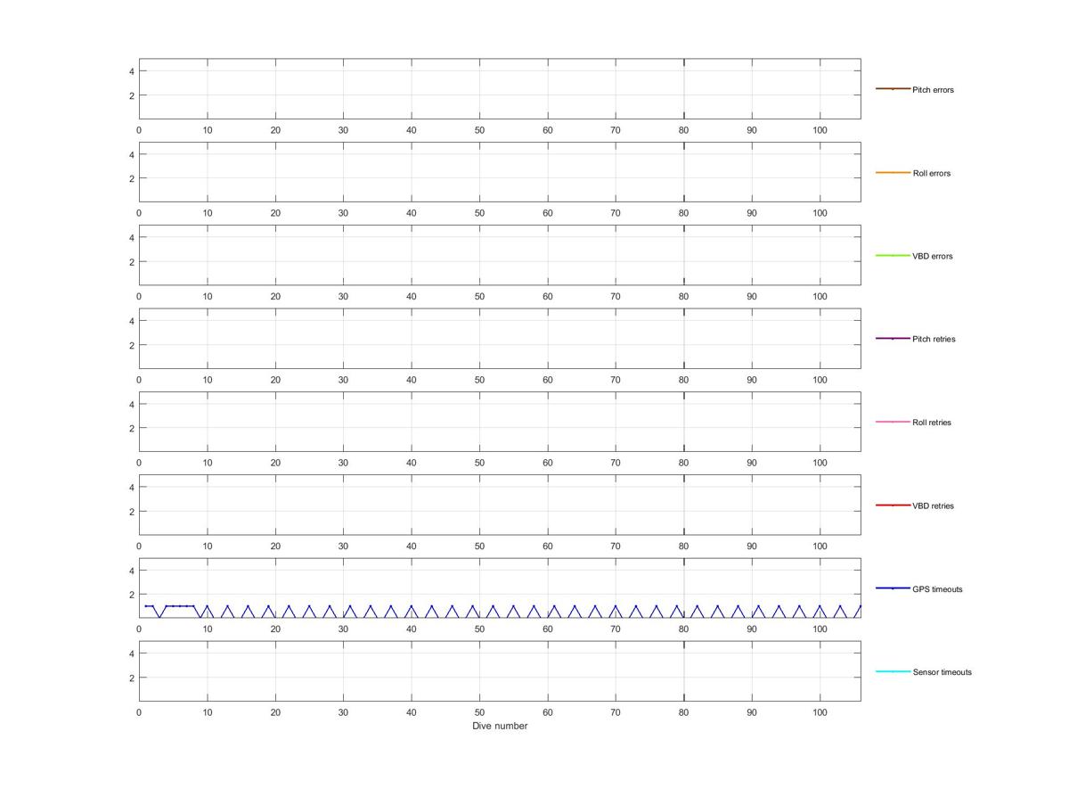Click the VBD errors legend label
The width and height of the screenshot is (1069, 789).
click(x=933, y=256)
